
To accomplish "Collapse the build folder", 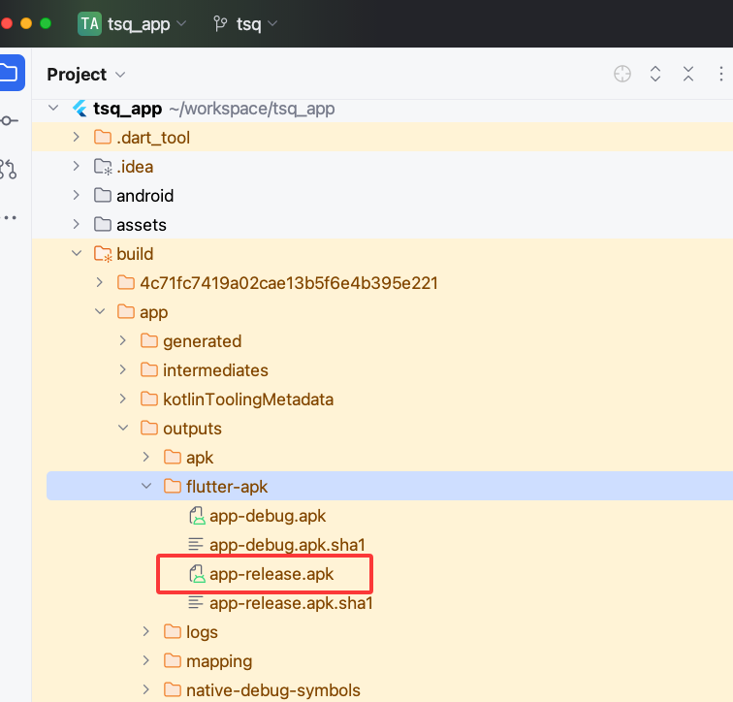I will 77,254.
